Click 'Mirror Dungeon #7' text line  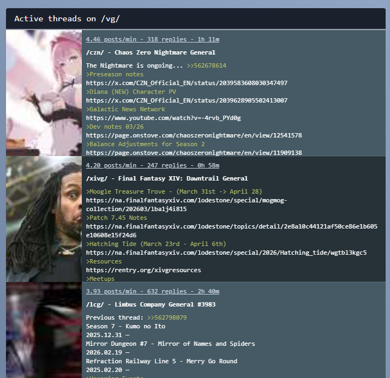coord(171,344)
